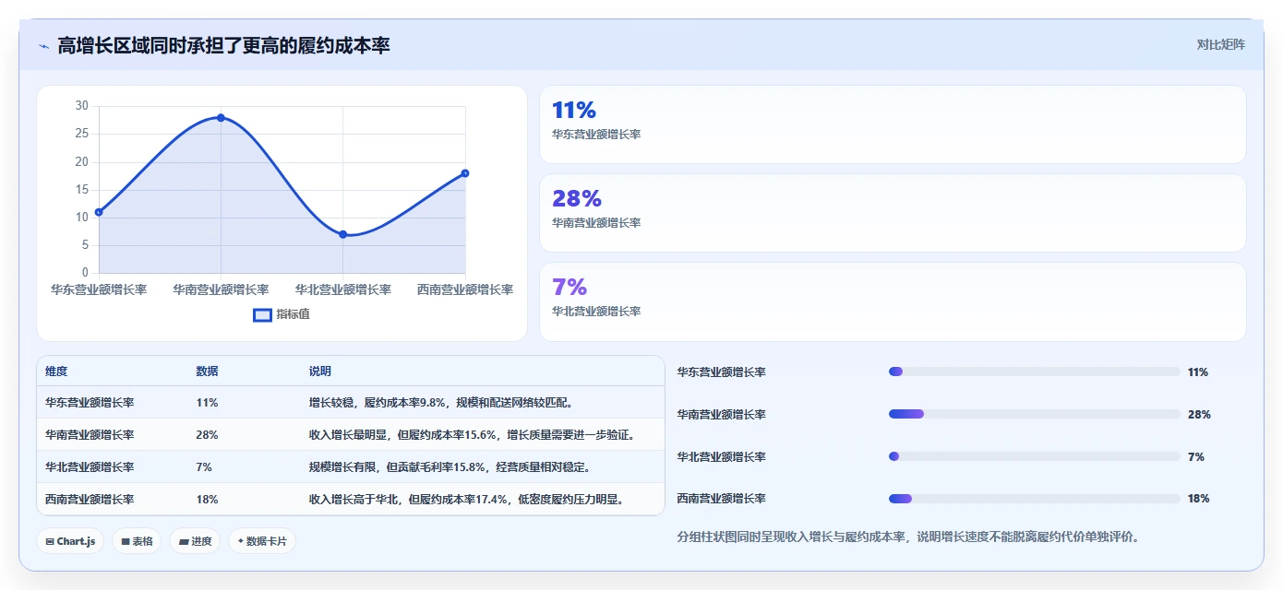The width and height of the screenshot is (1283, 590).
Task: Click the y-axis tick 15 on the chart
Action: [82, 190]
